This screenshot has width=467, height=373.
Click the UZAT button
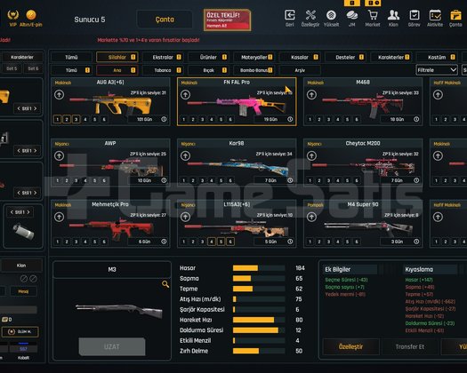tap(112, 346)
